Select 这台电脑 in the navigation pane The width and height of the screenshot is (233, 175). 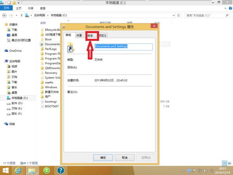[12, 61]
